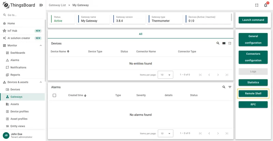Click the Device Type column header

[95, 52]
